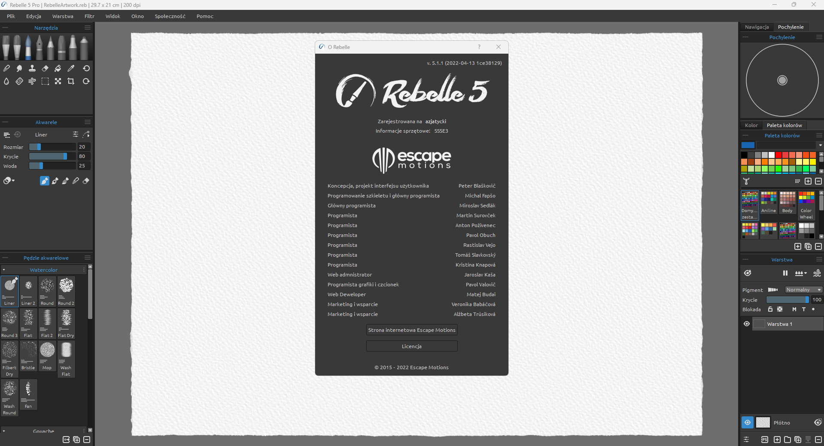The image size is (824, 446).
Task: Select the watercolor brush in Narzędzia
Action: tap(28, 47)
